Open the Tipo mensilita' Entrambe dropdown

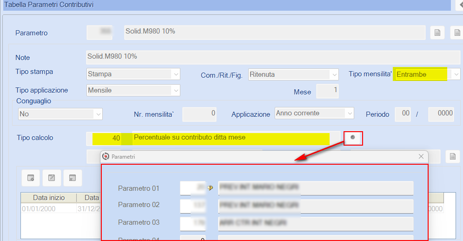(456, 74)
